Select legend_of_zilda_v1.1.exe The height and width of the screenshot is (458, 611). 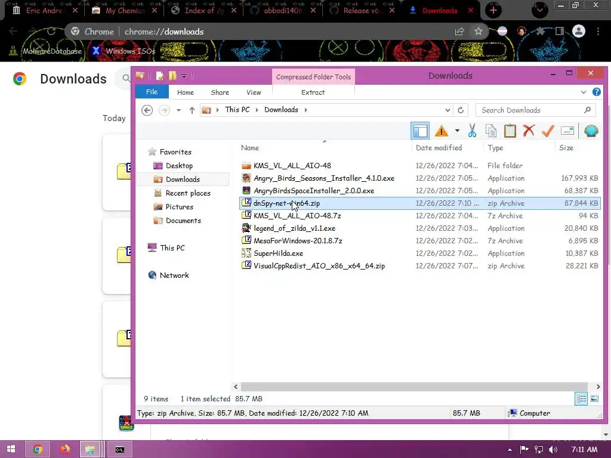(294, 228)
